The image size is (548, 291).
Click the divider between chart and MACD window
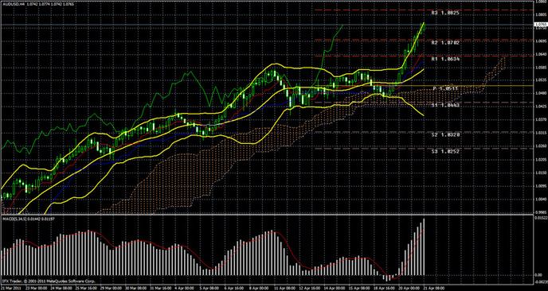pos(267,215)
